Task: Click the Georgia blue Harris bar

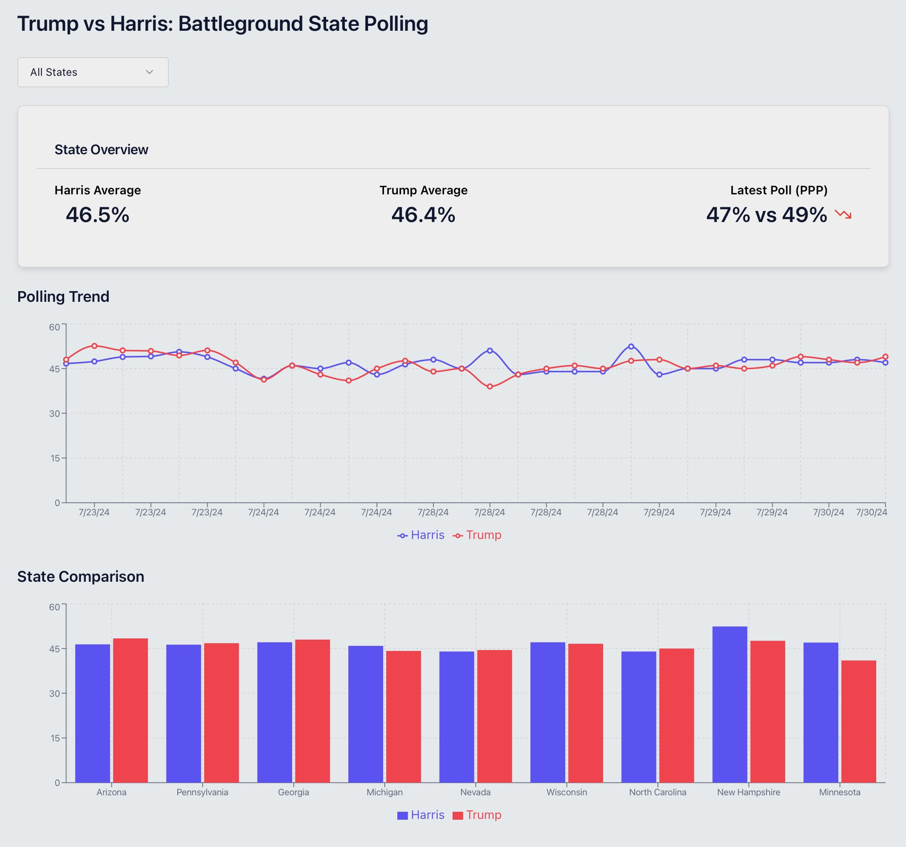Action: 274,712
